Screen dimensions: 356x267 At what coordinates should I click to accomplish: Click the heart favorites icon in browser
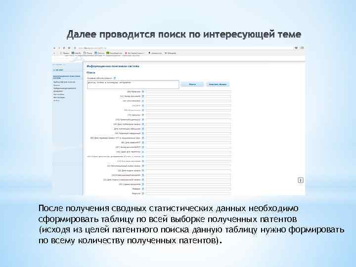click(x=296, y=48)
